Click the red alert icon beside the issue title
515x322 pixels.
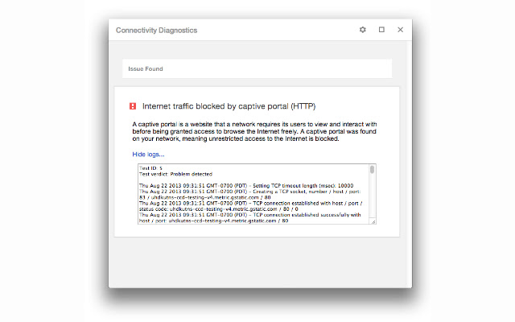[x=133, y=105]
